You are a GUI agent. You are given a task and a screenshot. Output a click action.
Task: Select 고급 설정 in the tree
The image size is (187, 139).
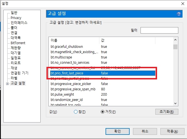click(x=18, y=83)
